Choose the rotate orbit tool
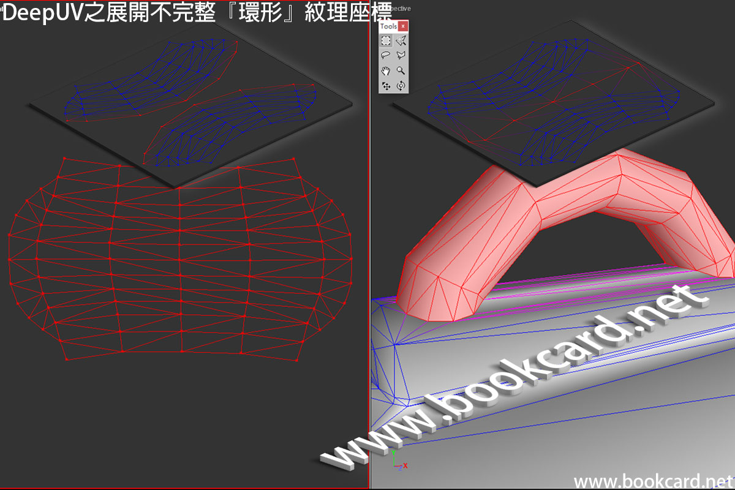The width and height of the screenshot is (735, 490). 401,86
